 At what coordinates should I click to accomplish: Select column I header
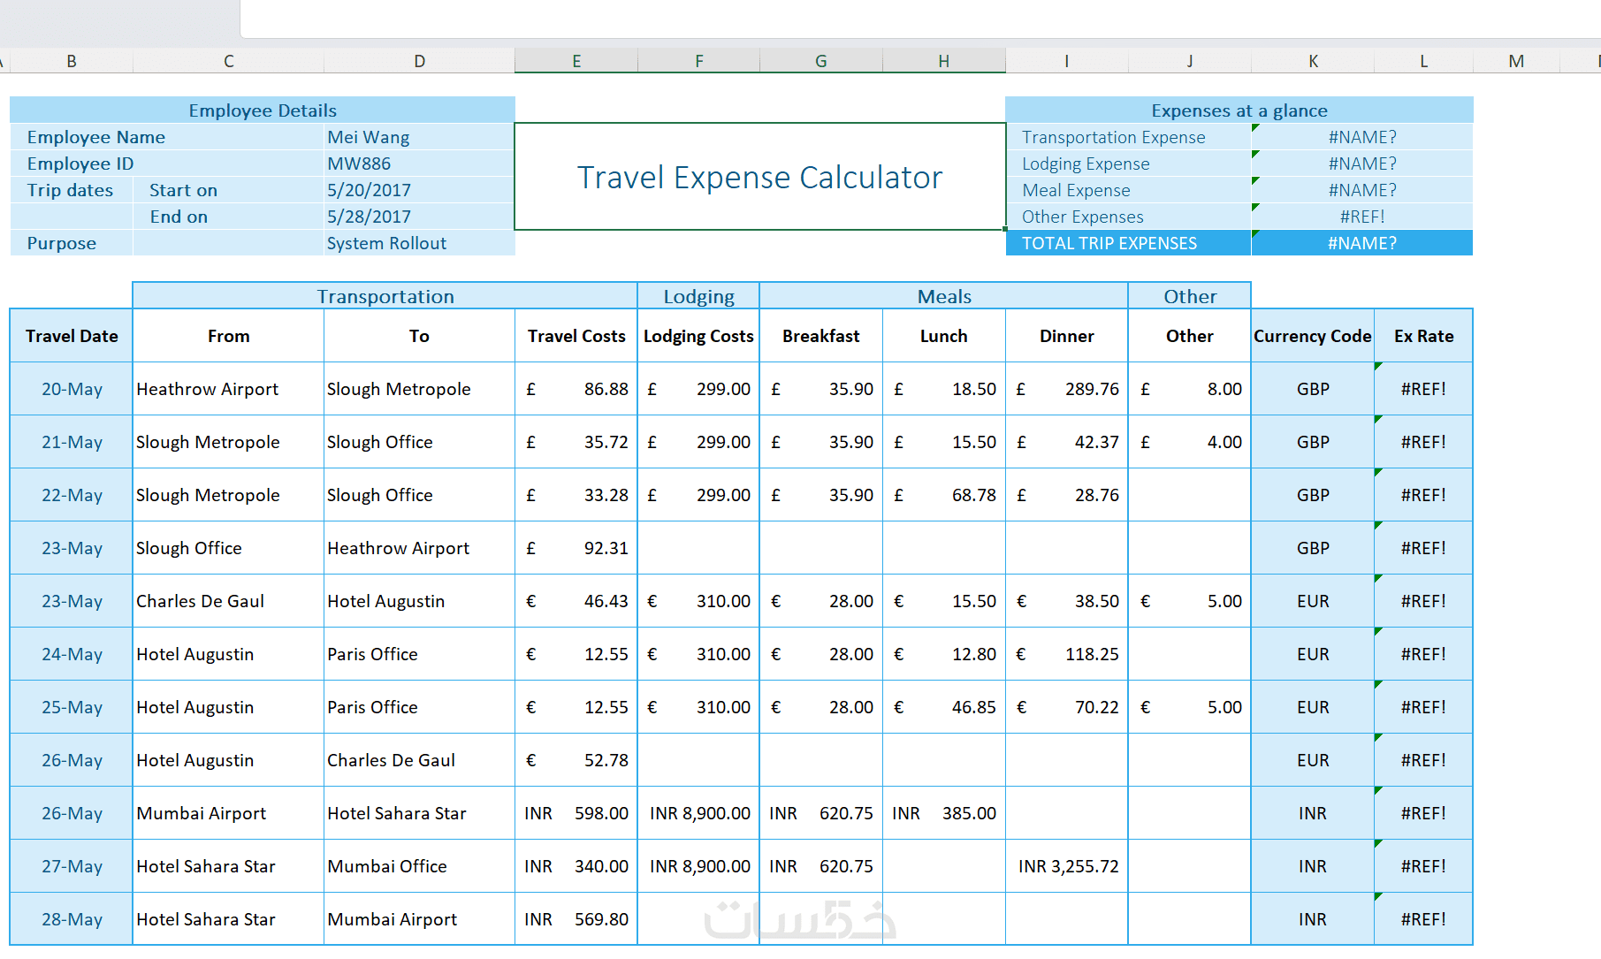click(x=1067, y=61)
